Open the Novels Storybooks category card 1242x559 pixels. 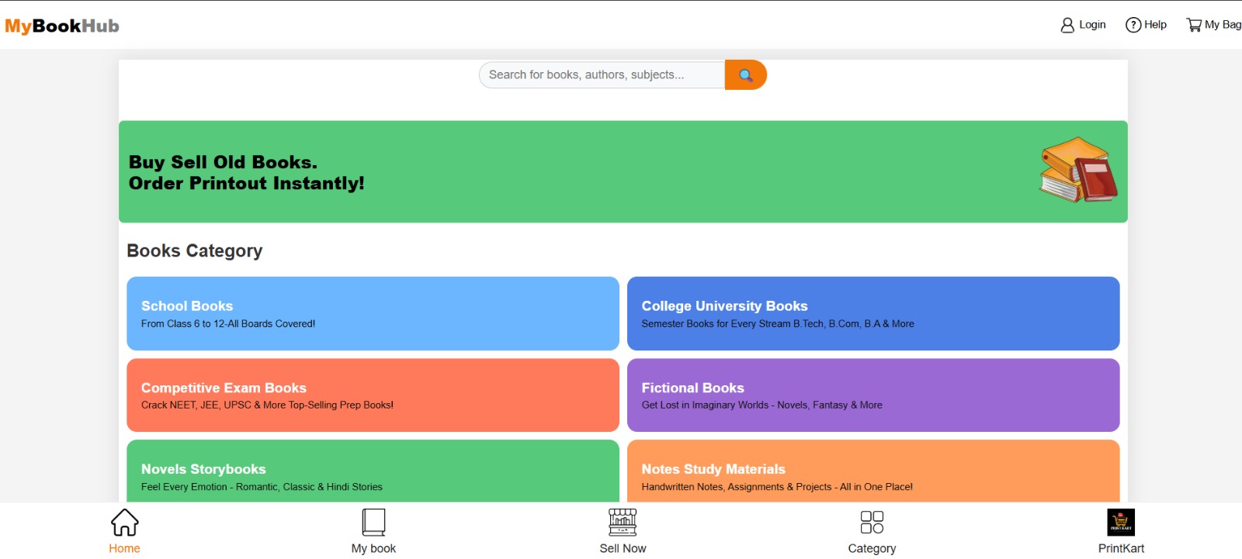pos(373,471)
